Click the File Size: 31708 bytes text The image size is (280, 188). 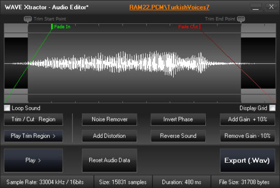pos(244,182)
